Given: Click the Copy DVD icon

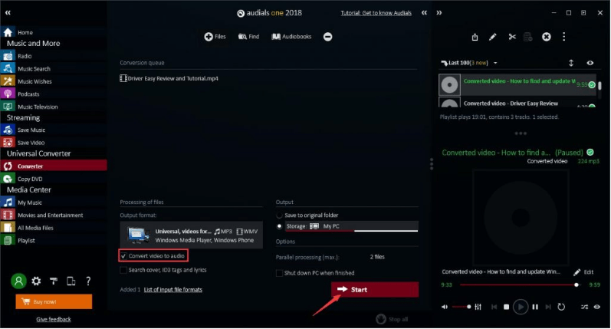Looking at the screenshot, I should 8,179.
